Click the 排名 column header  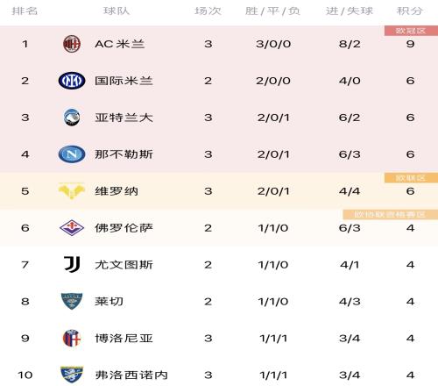point(25,11)
